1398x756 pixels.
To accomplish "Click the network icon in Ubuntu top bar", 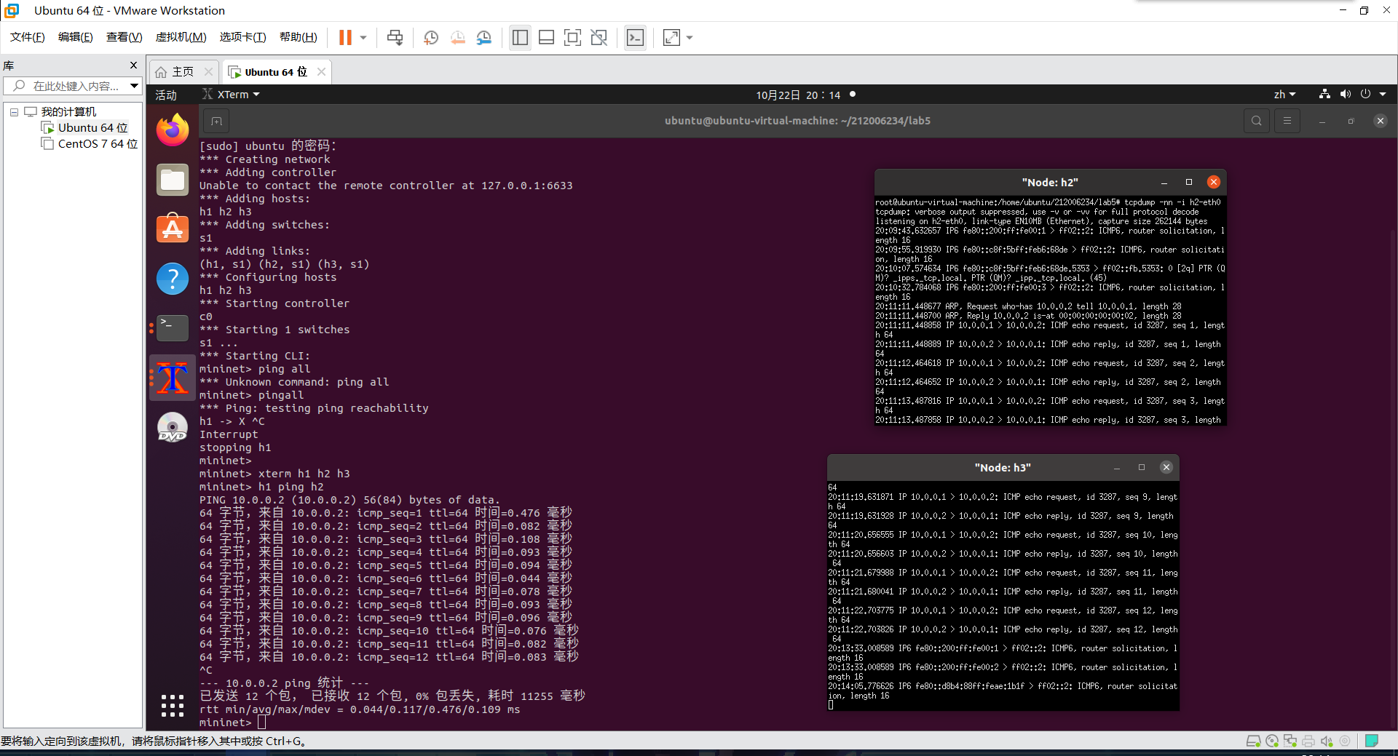I will 1324,94.
